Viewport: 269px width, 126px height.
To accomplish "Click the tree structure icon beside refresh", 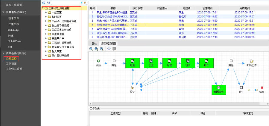I will [48, 3].
